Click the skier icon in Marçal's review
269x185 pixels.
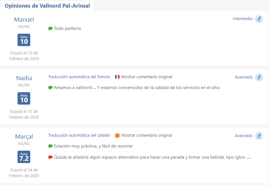[x=259, y=136]
